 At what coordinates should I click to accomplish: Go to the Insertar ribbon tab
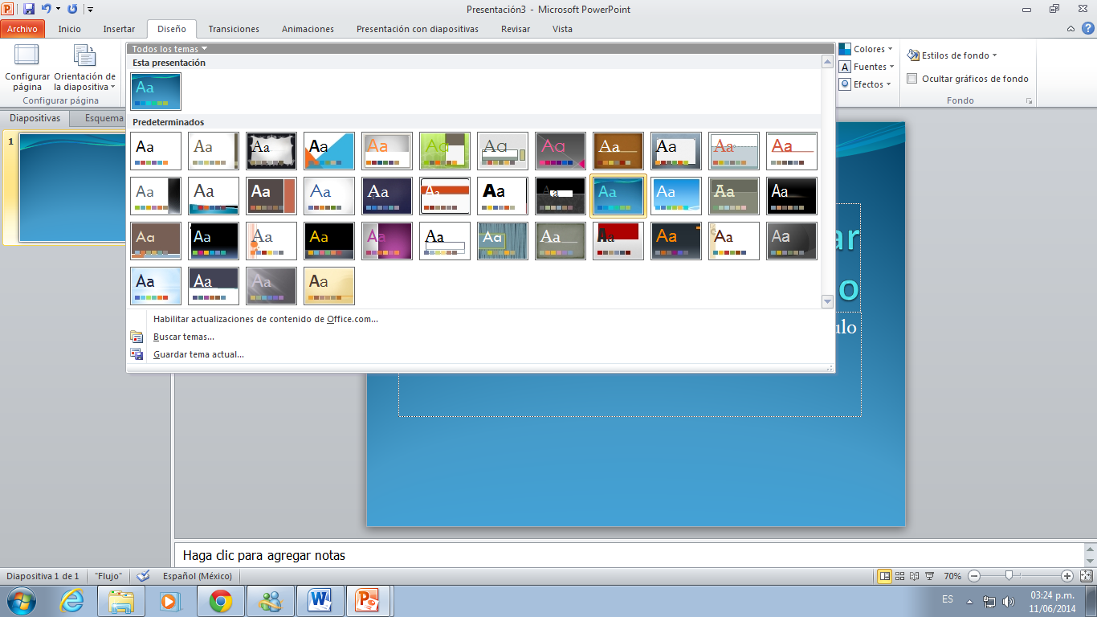[119, 29]
